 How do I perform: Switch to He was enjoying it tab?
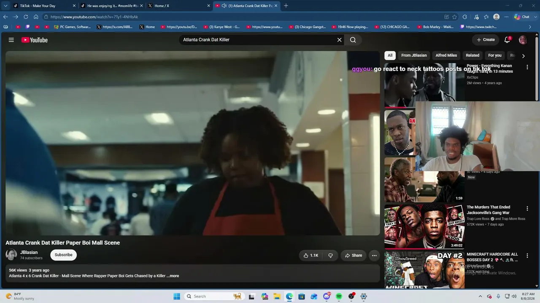(111, 6)
